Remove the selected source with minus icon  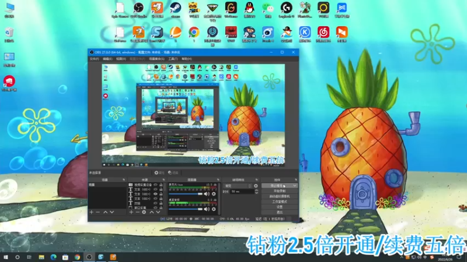(x=137, y=212)
